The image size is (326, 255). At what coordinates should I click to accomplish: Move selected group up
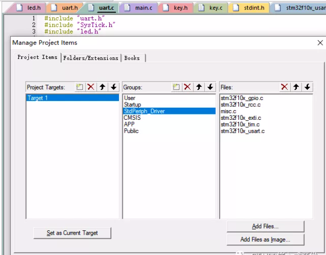(199, 87)
